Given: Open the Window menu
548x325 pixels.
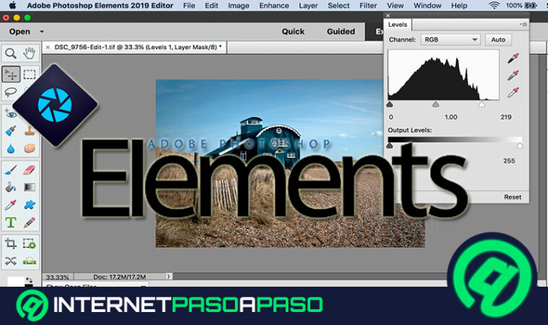Looking at the screenshot, I should point(427,6).
